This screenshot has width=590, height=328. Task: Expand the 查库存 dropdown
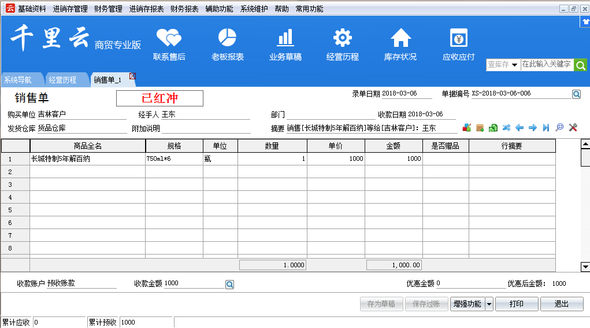pos(514,65)
